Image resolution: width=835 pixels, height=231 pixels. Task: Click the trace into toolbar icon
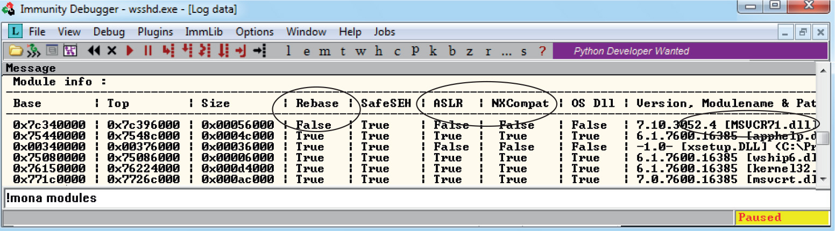[x=204, y=51]
